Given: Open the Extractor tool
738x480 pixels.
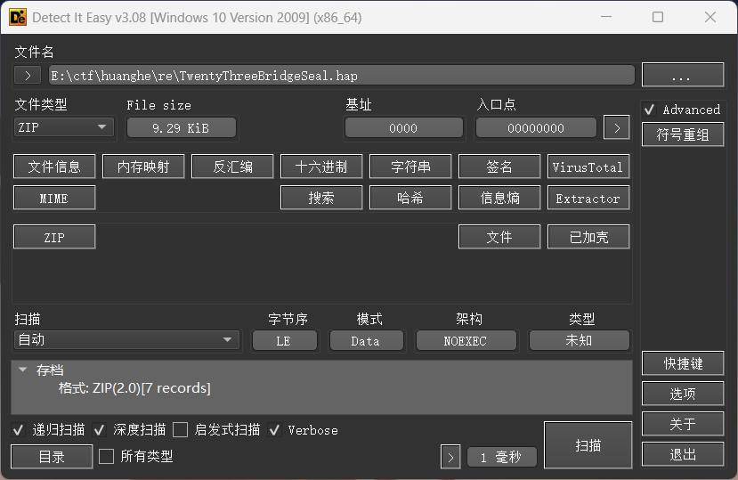Looking at the screenshot, I should (x=588, y=198).
